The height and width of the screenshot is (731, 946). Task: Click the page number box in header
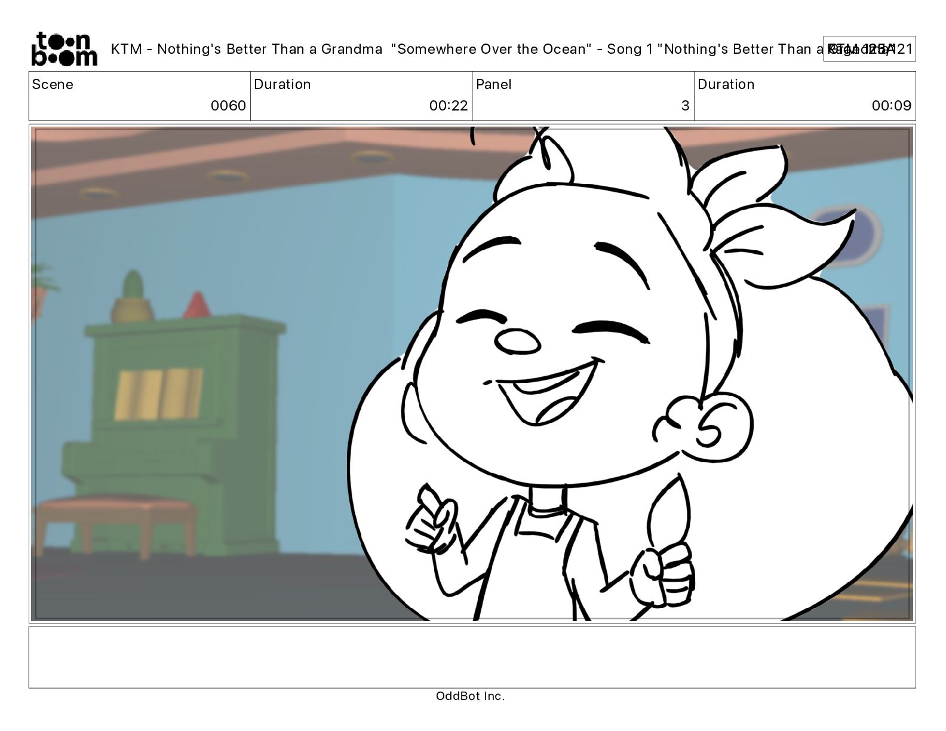point(869,49)
